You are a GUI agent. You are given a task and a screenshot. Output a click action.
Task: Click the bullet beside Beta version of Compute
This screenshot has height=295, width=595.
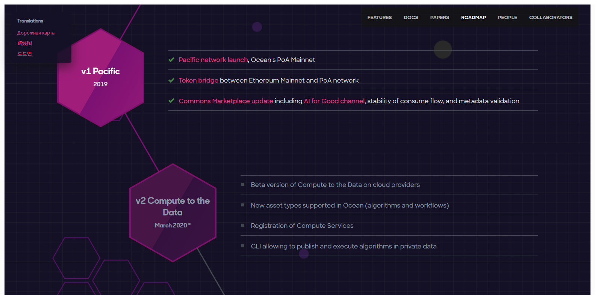coord(243,184)
